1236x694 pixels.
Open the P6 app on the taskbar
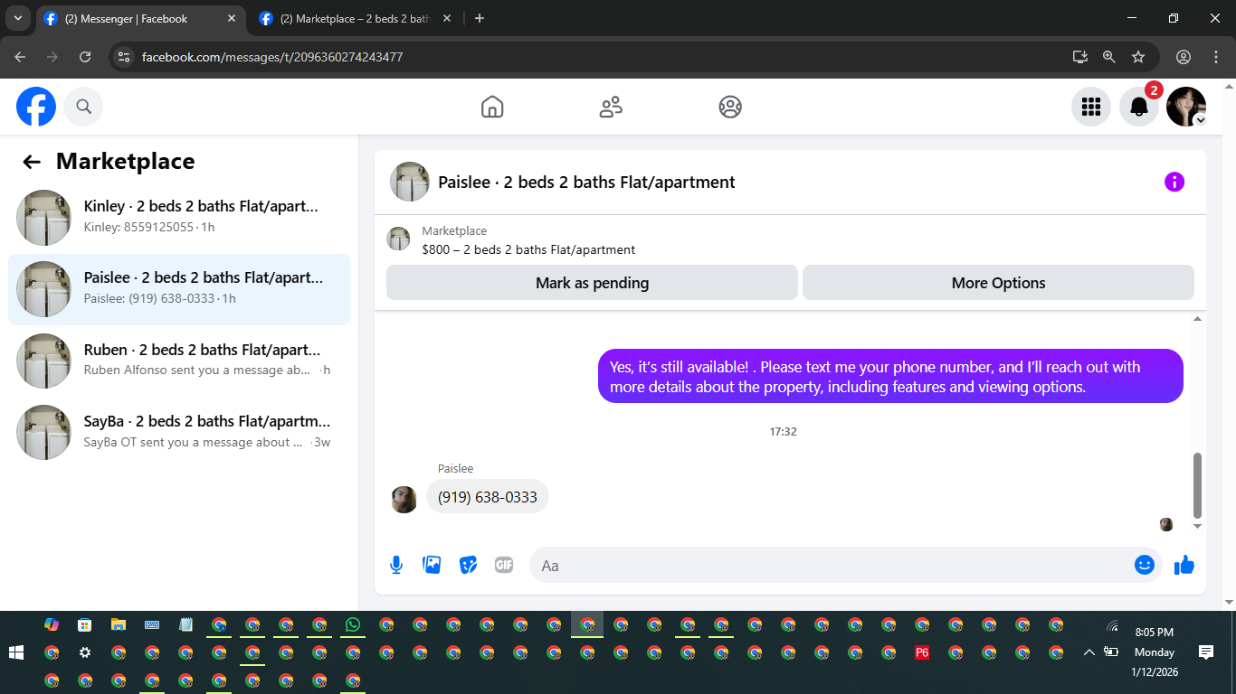[922, 652]
